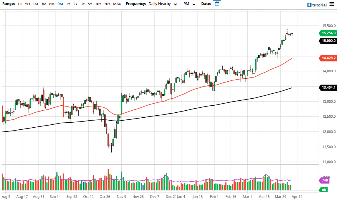The image size is (339, 204).
Task: Enable the 6M range option
Action: [52, 4]
